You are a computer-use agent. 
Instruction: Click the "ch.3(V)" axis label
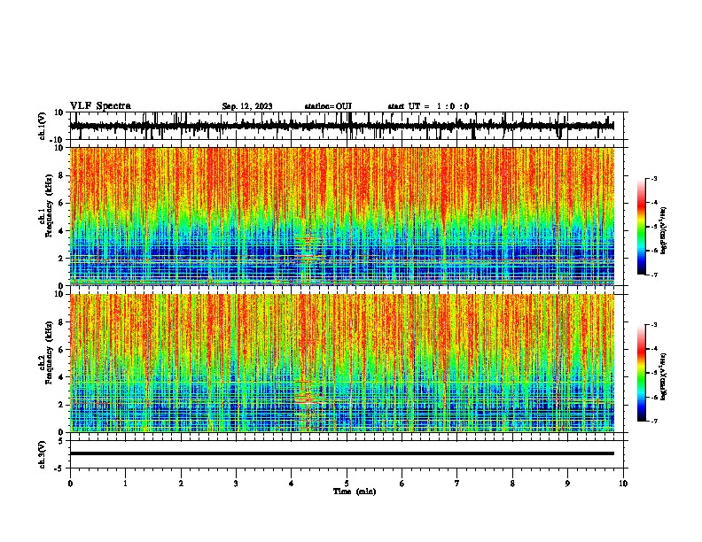(43, 454)
